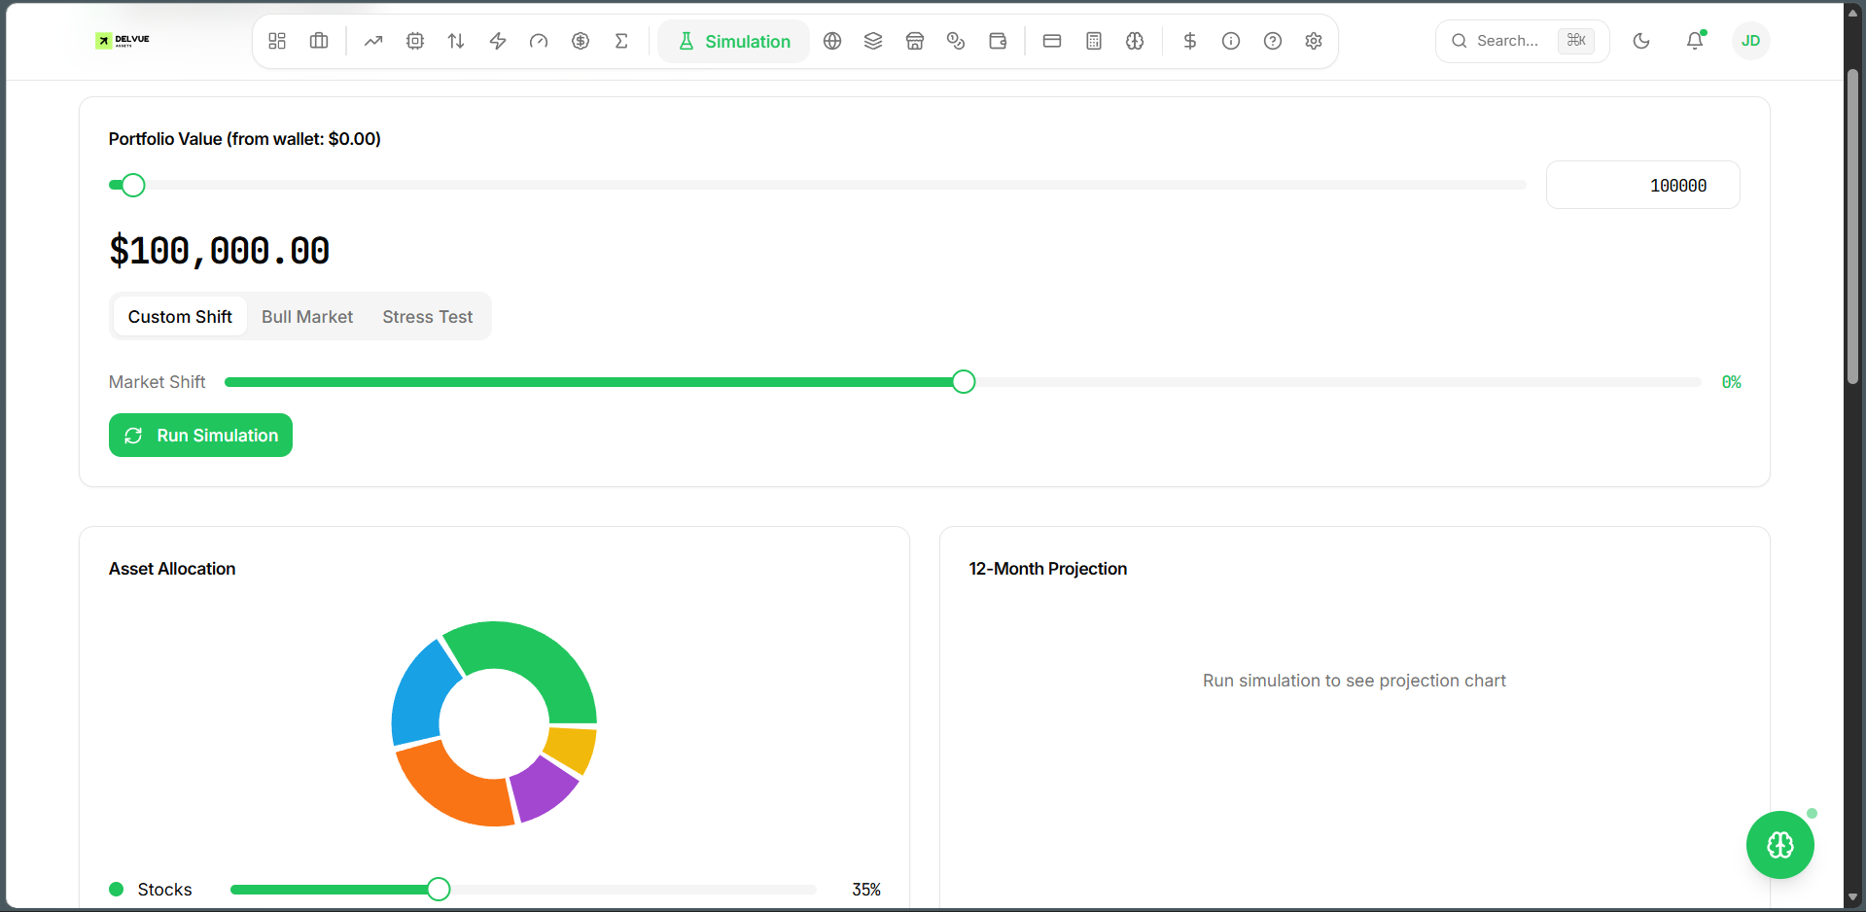Click the Market Shift slider handle
This screenshot has width=1866, height=912.
click(x=964, y=382)
